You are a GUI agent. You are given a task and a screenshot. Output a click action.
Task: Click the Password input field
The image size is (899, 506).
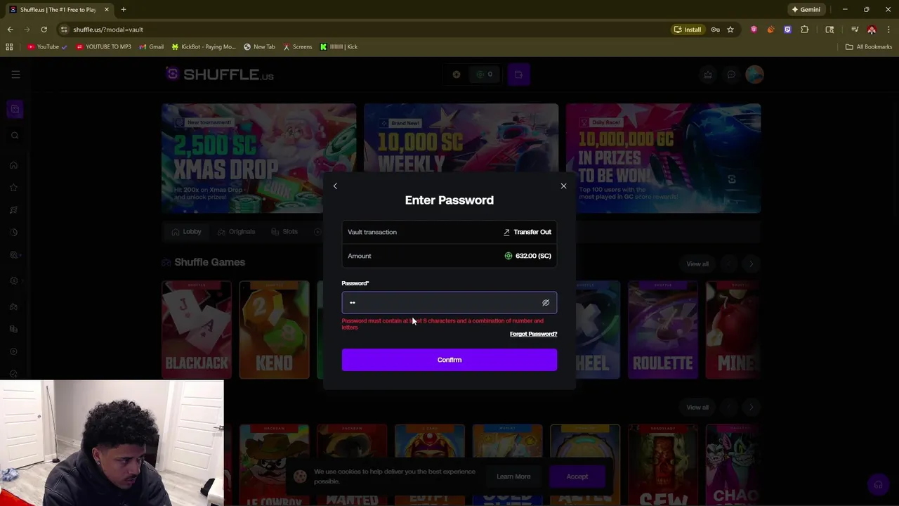point(449,303)
